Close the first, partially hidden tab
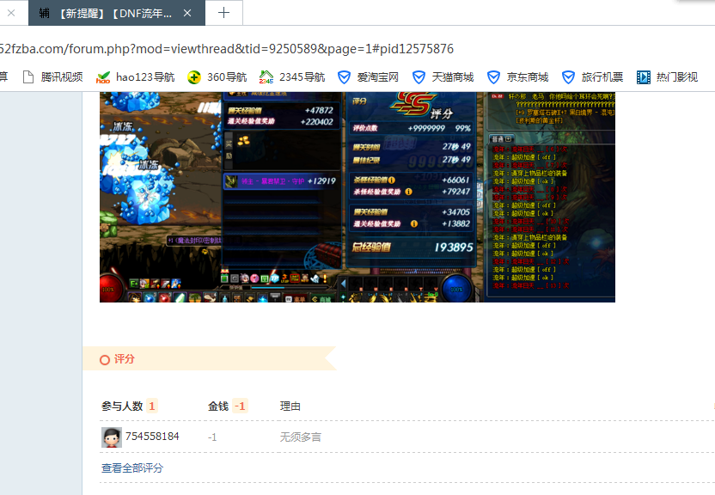Viewport: 715px width, 495px height. [x=11, y=13]
